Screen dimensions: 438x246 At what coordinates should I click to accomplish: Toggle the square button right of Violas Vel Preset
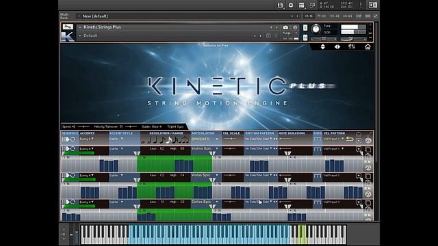359,176
